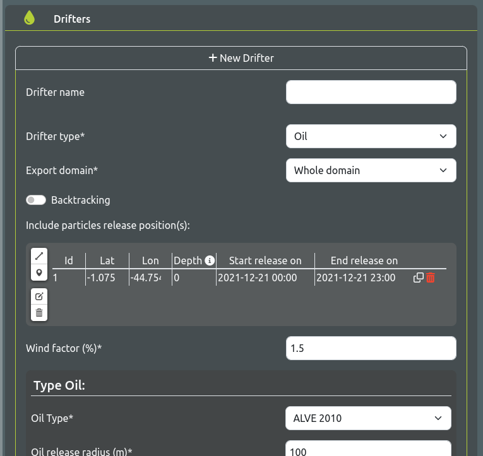Image resolution: width=483 pixels, height=456 pixels.
Task: Open the Drifter type dropdown
Action: [371, 136]
